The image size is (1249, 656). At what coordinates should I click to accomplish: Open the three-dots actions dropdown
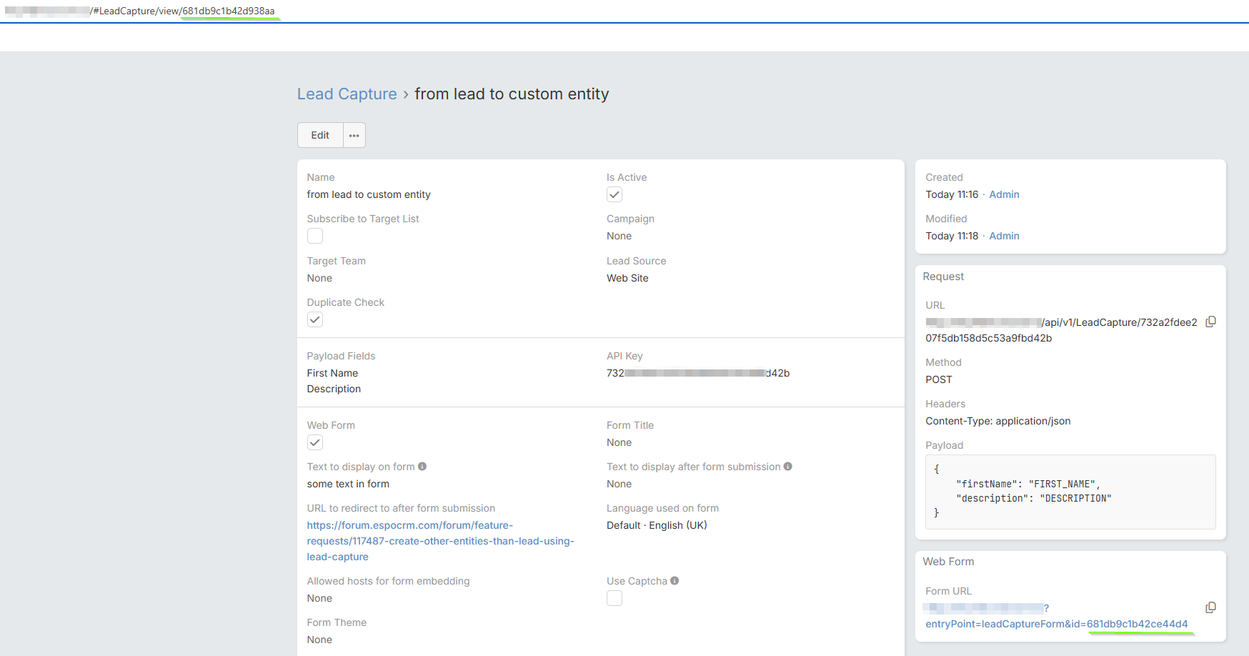coord(354,135)
